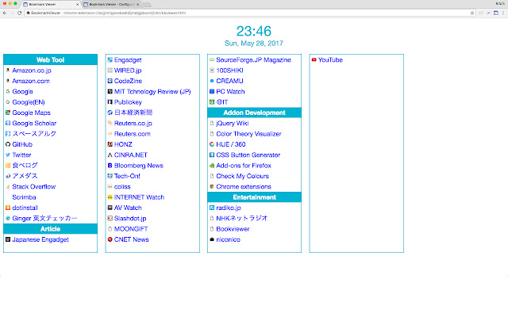This screenshot has height=317, width=508.
Task: Open the Bookviewer bookmark link
Action: click(x=233, y=229)
